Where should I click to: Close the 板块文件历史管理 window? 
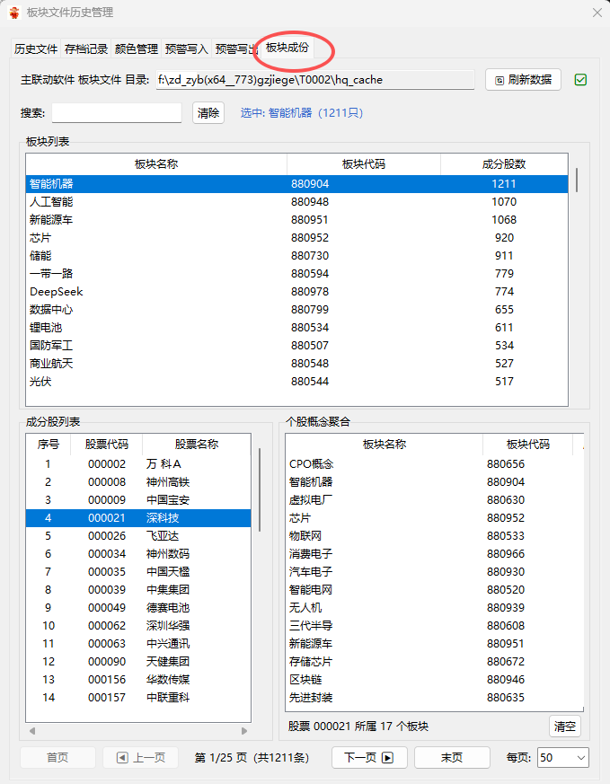[597, 13]
